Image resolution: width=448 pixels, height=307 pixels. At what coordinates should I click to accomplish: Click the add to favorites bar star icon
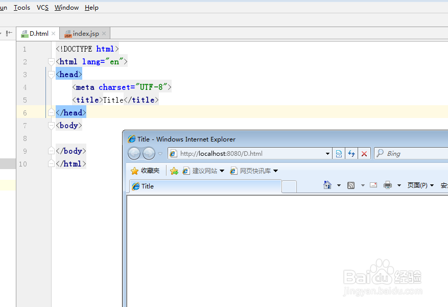tap(174, 171)
